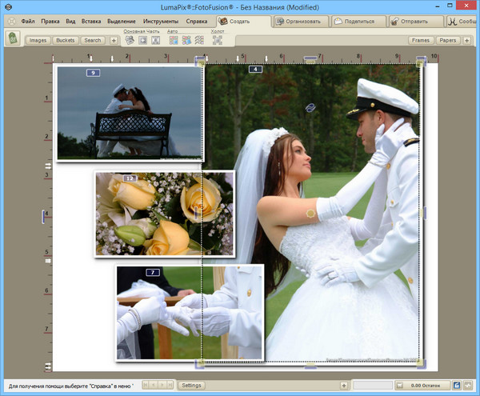Click the Settings button in status bar
480x396 pixels.
point(191,386)
